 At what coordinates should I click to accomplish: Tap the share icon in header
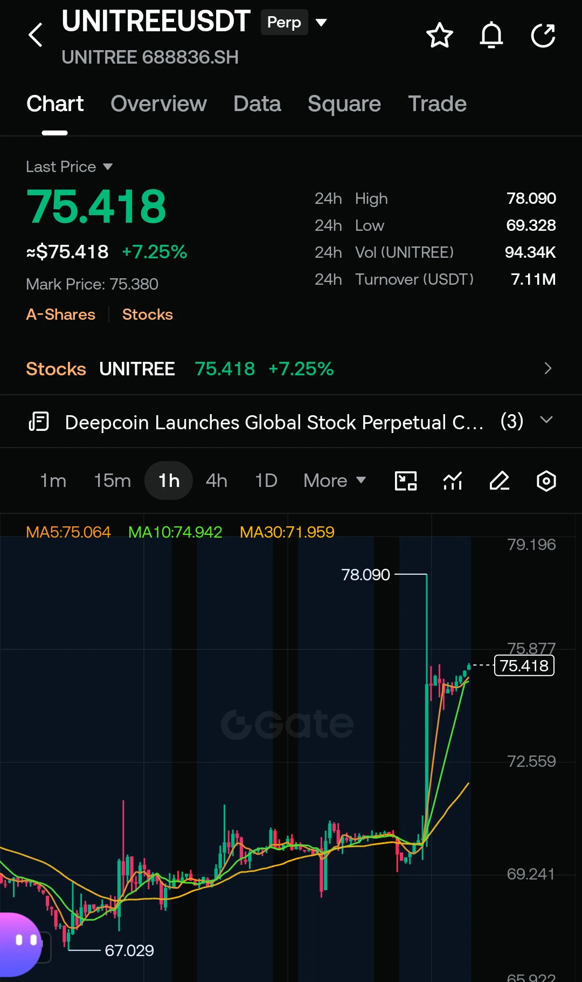point(543,36)
